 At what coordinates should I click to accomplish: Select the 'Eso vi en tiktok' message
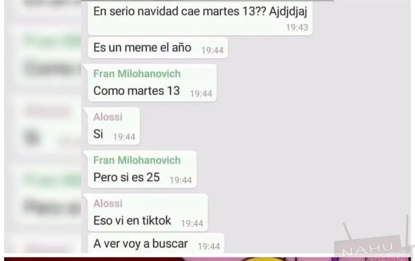click(132, 221)
